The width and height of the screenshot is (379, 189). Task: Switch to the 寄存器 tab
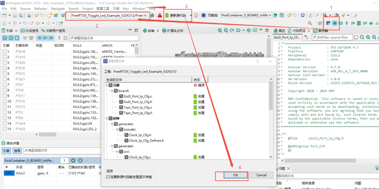(320, 30)
